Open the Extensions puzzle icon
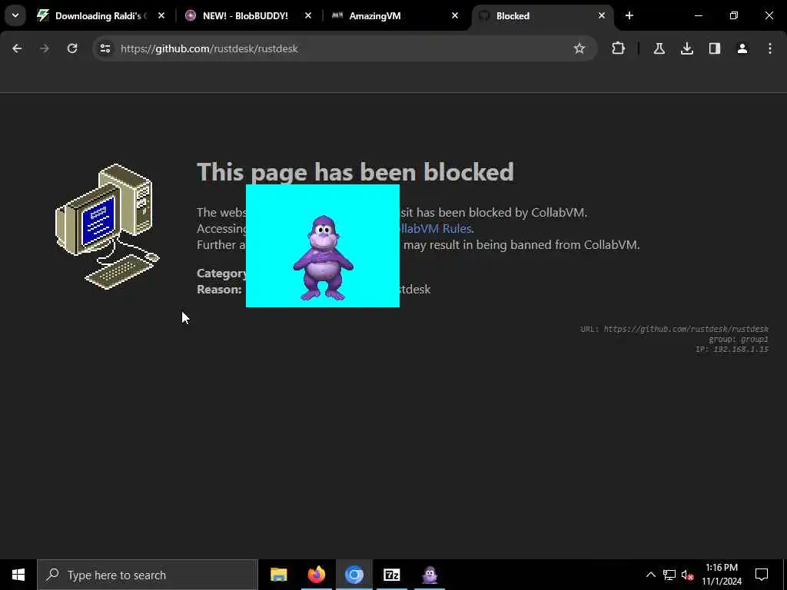The height and width of the screenshot is (590, 787). click(619, 48)
